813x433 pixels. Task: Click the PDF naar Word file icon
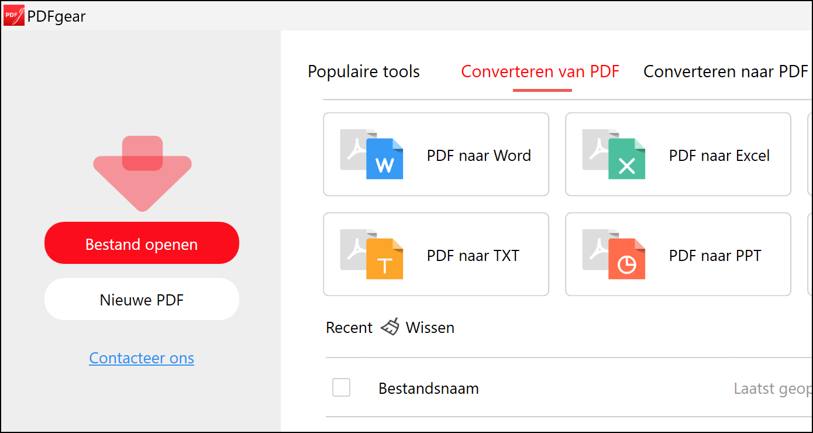(x=372, y=154)
